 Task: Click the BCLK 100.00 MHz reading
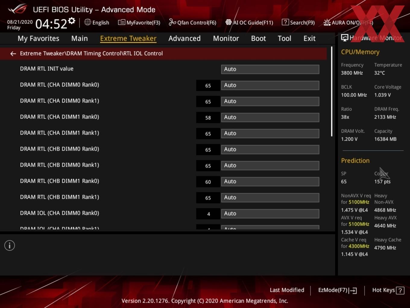pos(354,95)
